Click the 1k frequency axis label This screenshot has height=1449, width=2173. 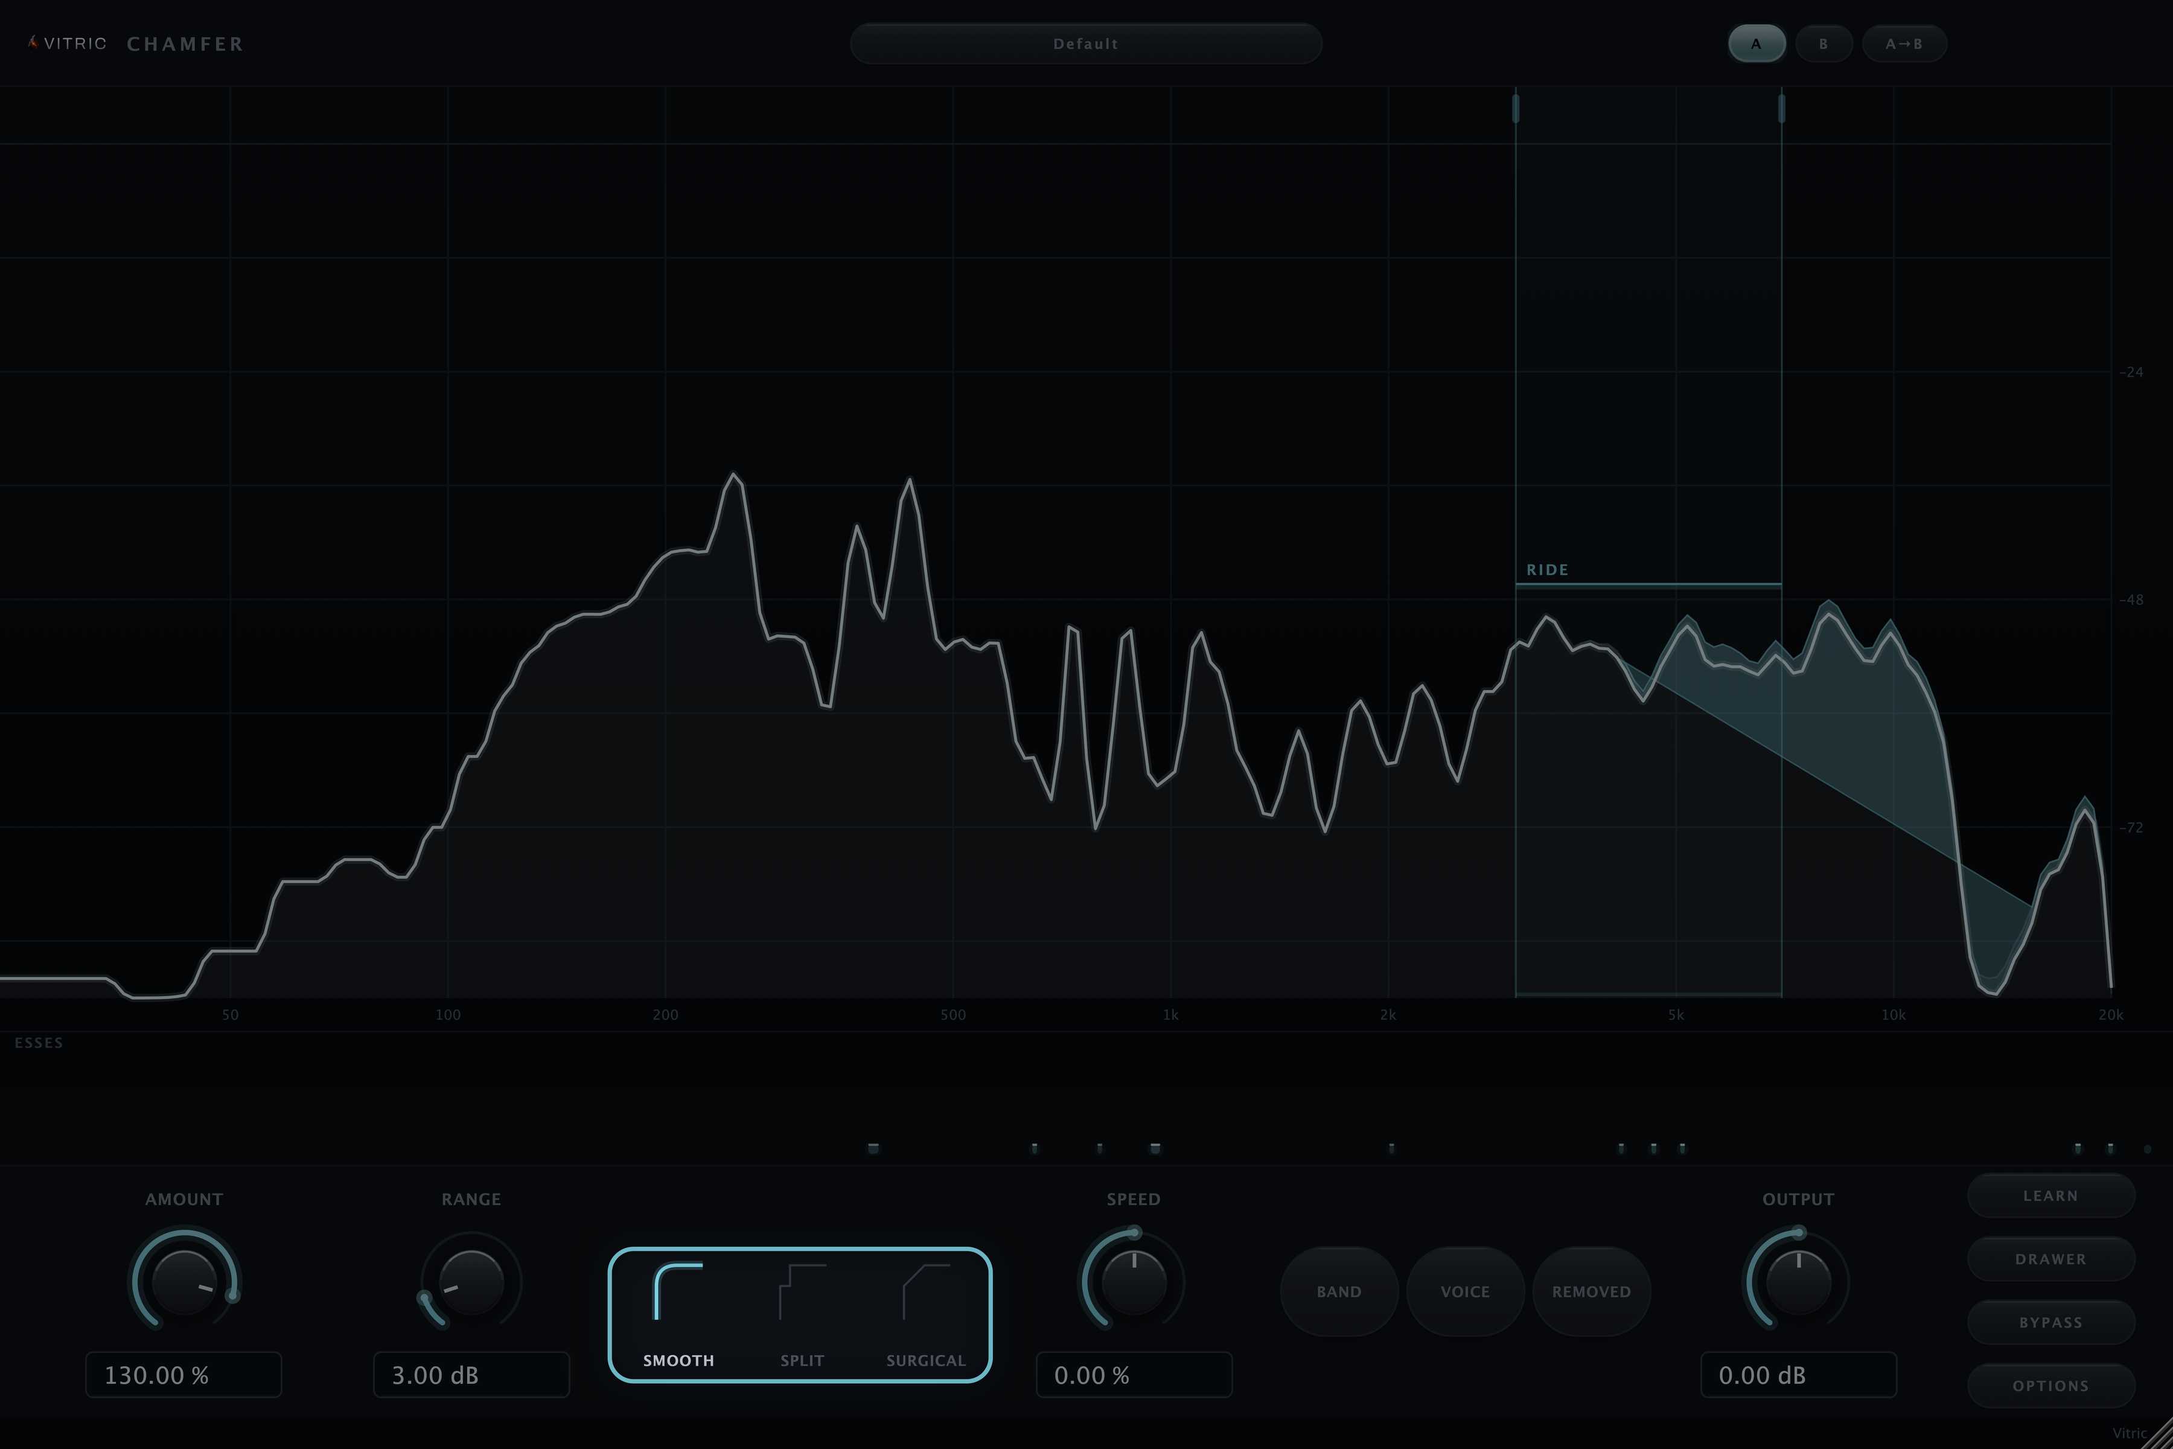click(x=1170, y=1015)
